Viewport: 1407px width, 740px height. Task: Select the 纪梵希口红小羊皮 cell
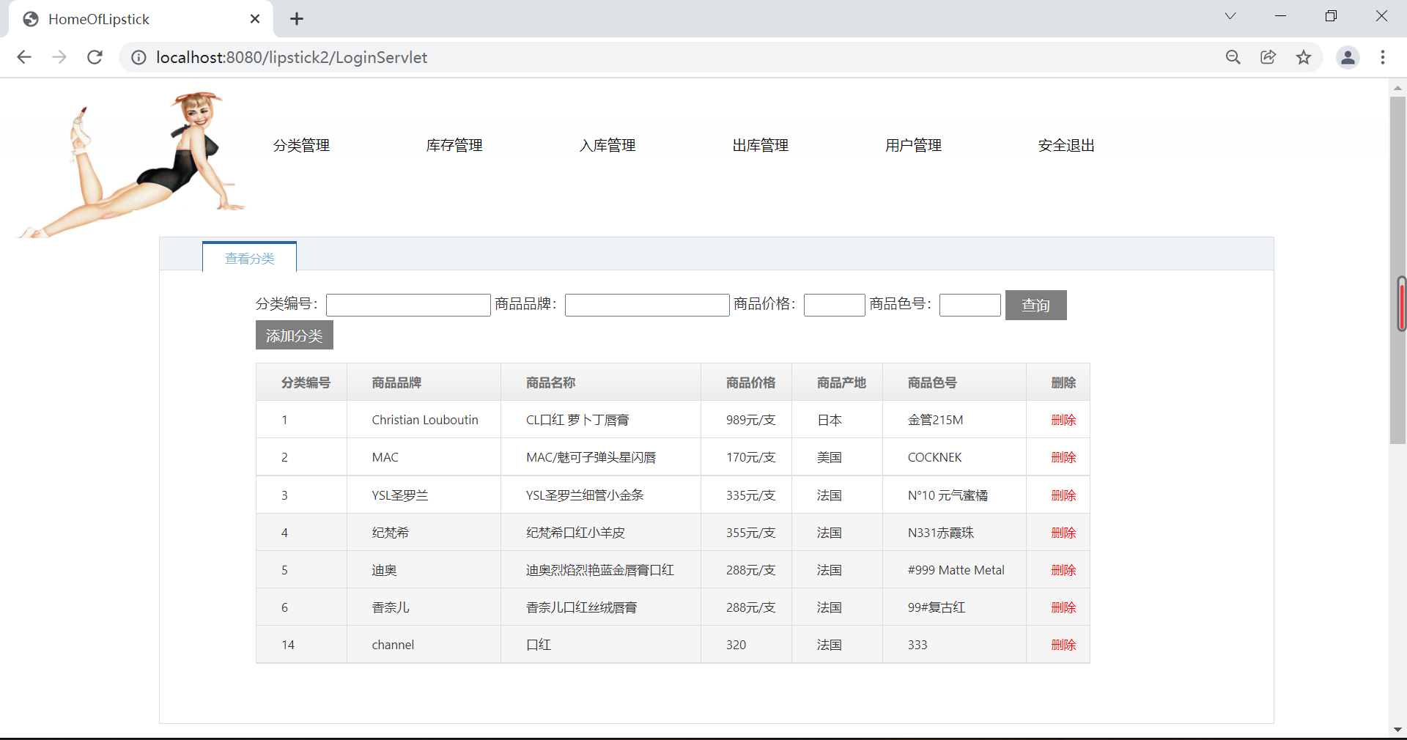point(601,533)
